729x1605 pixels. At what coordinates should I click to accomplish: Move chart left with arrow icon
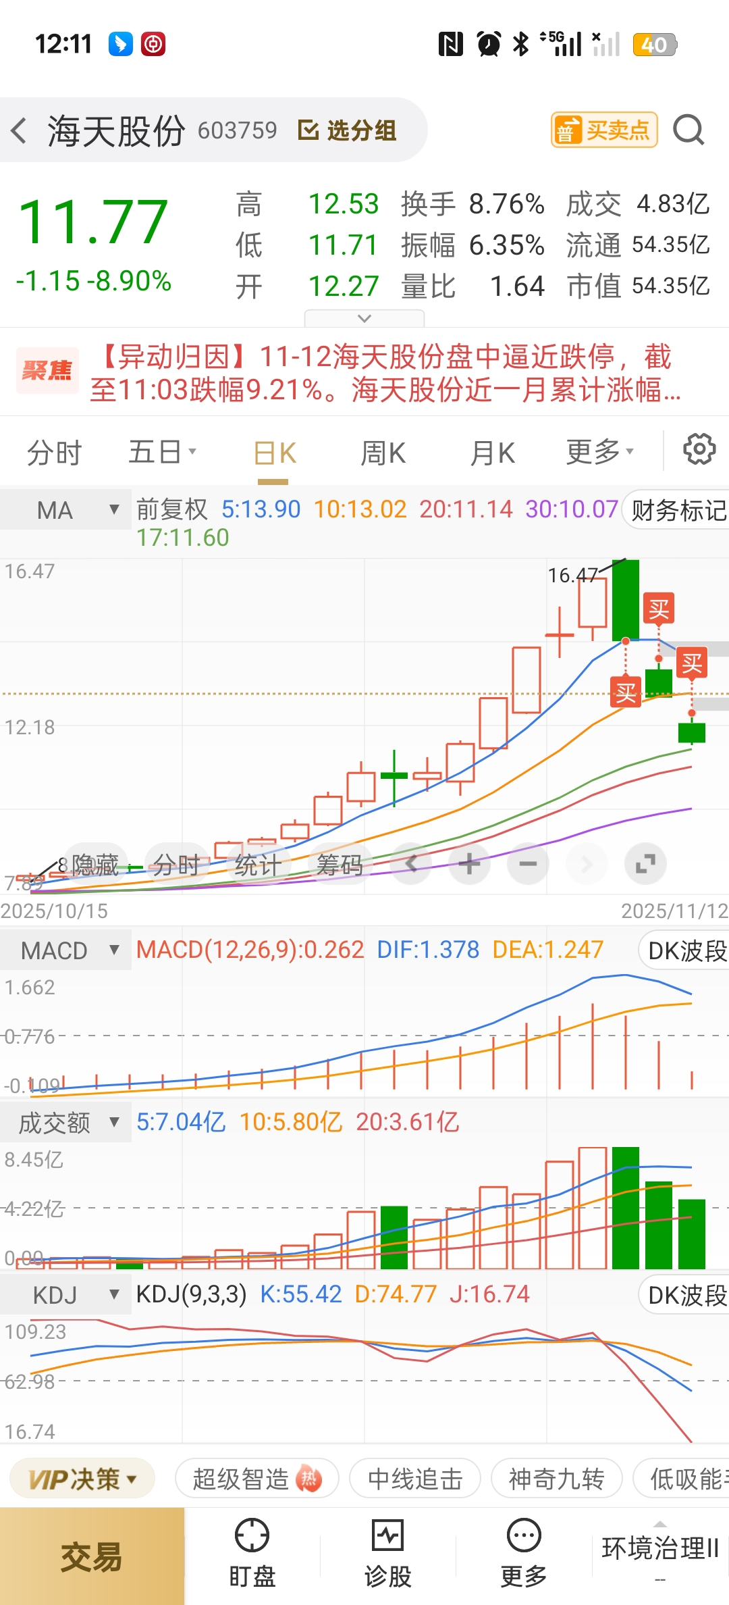tap(411, 863)
